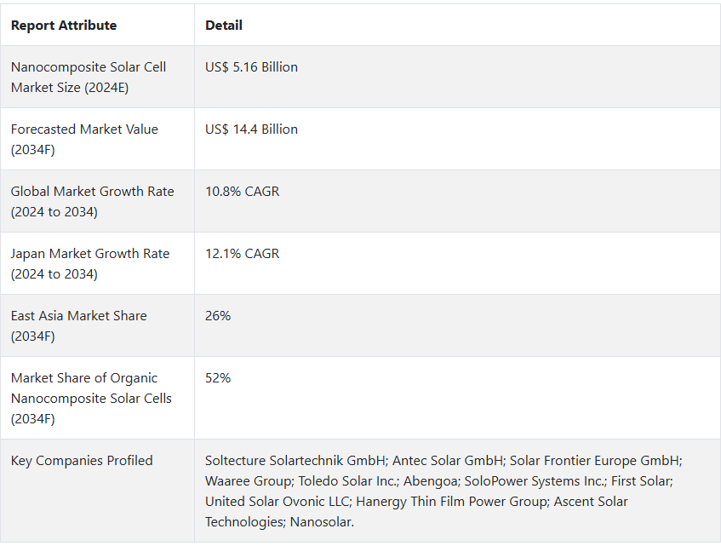
Task: Select the Forecasted Market Value (2034F) cell
Action: [x=98, y=139]
